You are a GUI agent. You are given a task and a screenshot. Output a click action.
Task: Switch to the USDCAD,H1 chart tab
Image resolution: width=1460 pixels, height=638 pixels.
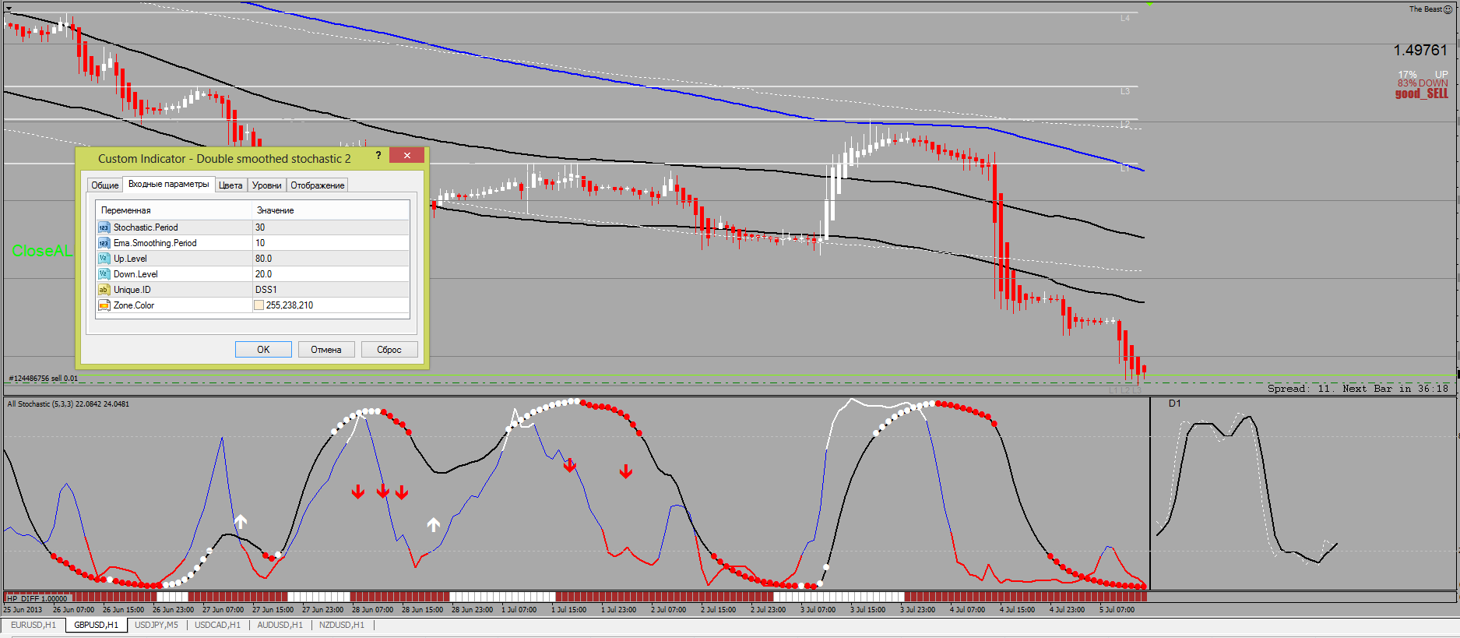[217, 625]
